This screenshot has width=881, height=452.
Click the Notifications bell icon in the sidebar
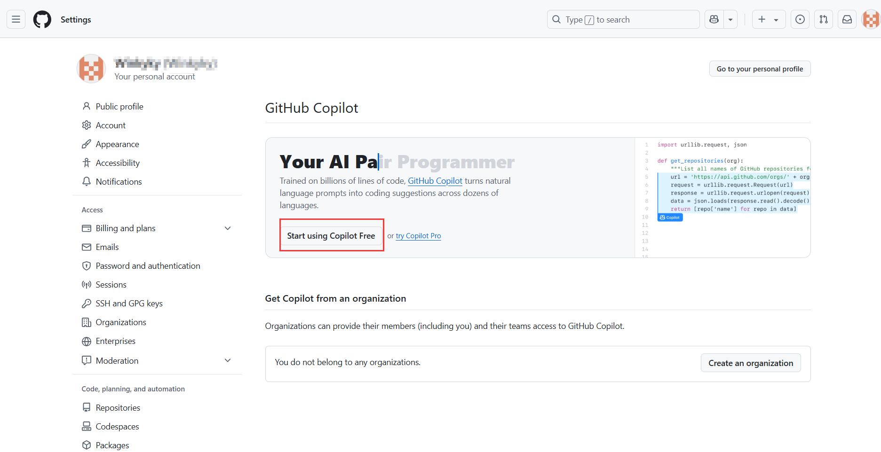87,181
